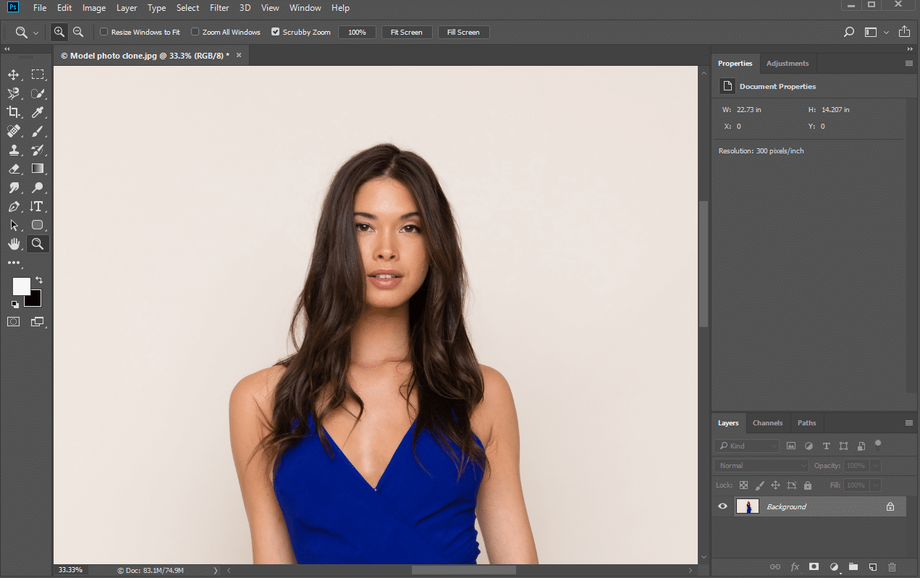
Task: Switch to the Channels tab
Action: [x=768, y=422]
